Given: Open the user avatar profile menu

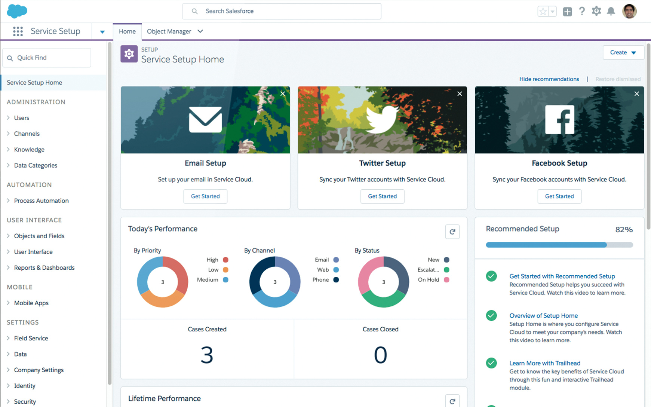Looking at the screenshot, I should [x=629, y=11].
